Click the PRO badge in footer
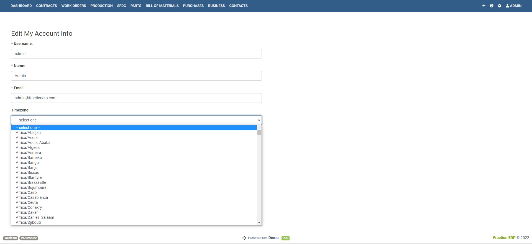 coord(285,238)
